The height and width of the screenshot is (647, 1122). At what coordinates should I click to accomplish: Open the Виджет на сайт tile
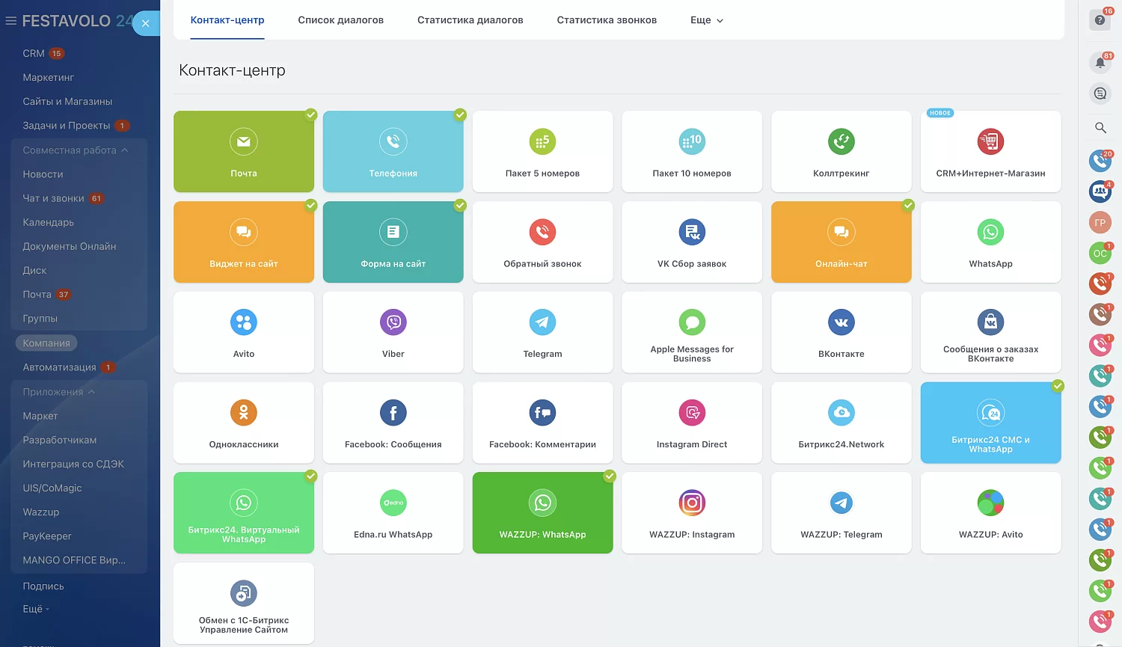click(x=244, y=242)
